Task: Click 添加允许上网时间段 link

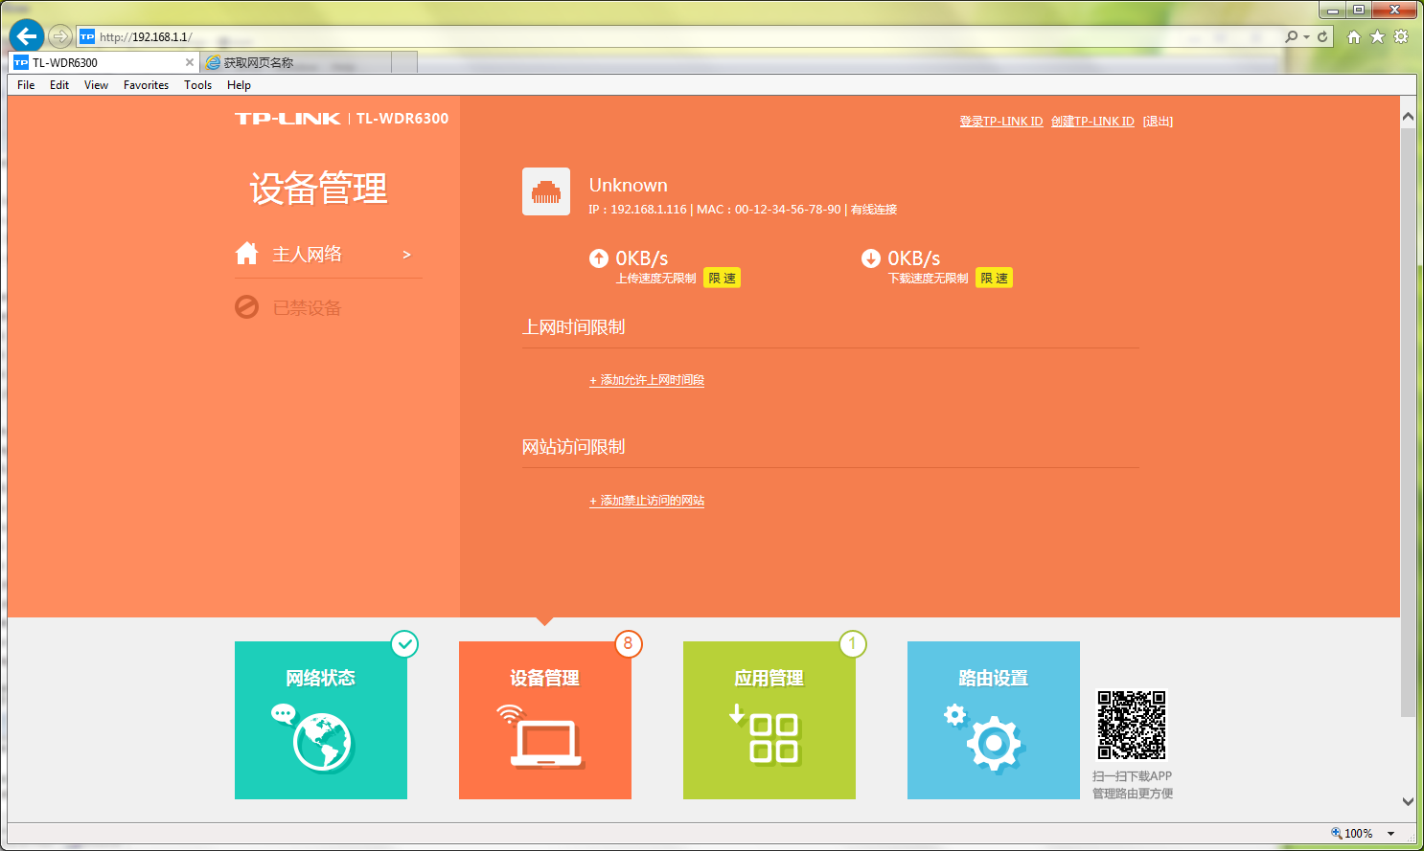Action: tap(647, 380)
